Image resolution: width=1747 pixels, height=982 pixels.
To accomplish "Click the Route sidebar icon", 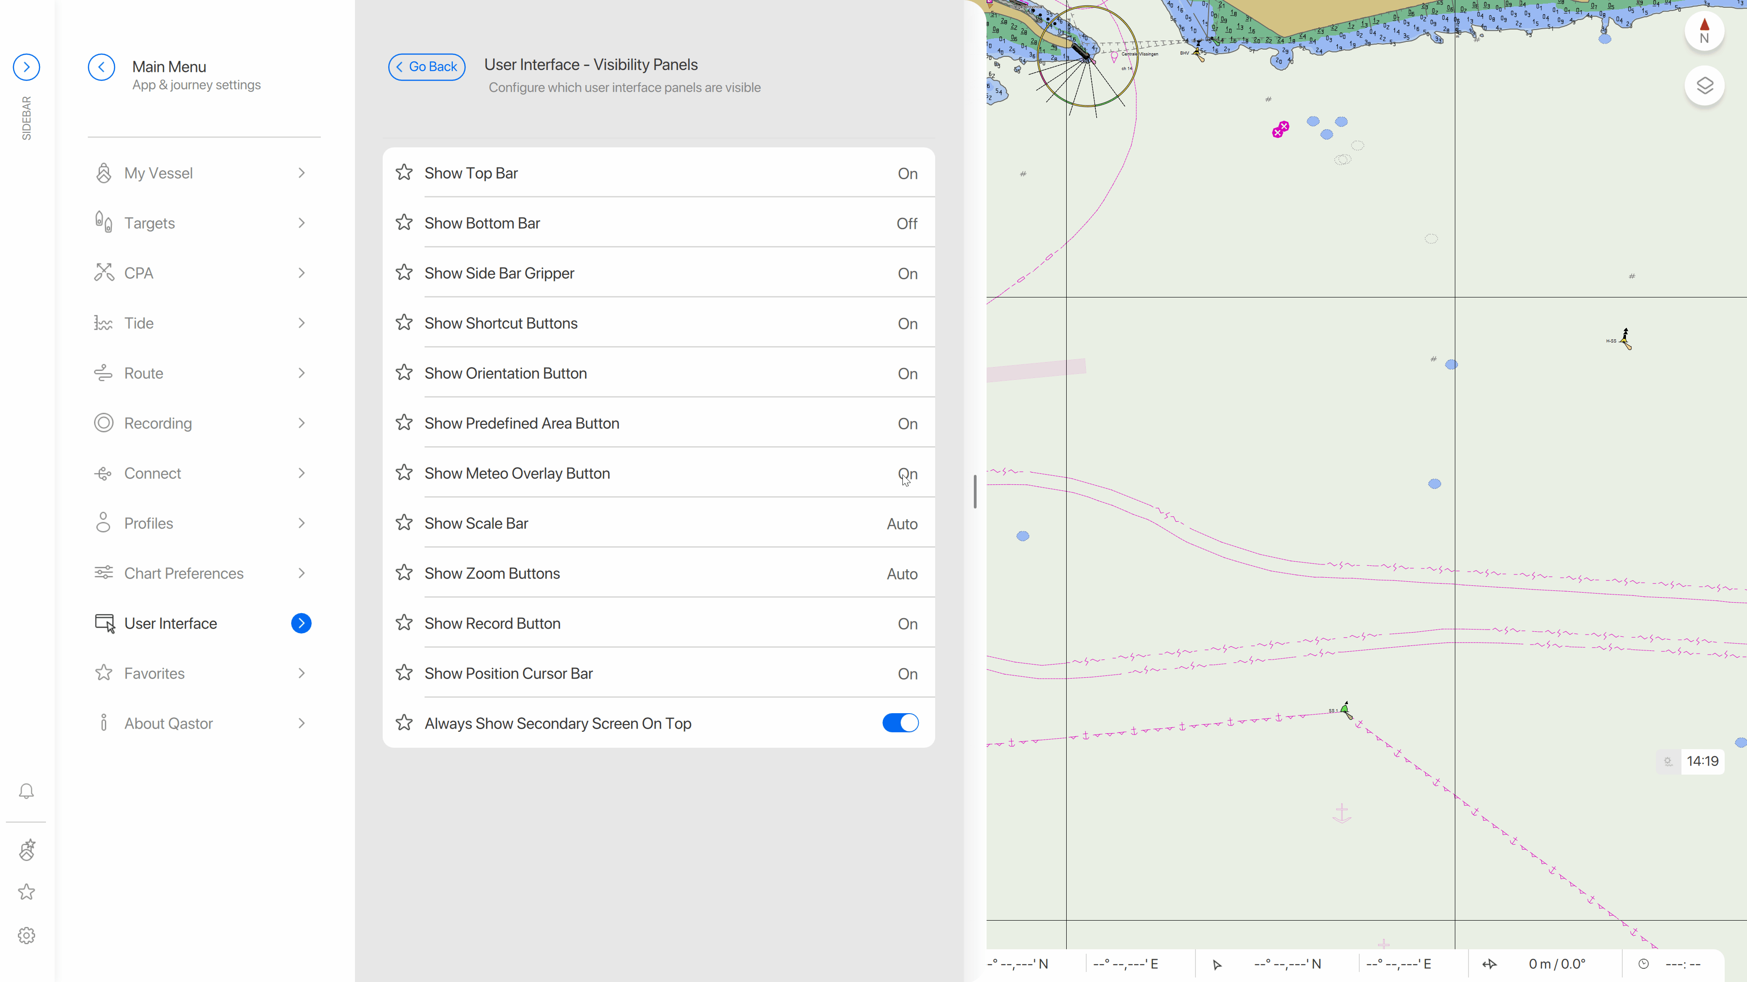I will coord(103,373).
